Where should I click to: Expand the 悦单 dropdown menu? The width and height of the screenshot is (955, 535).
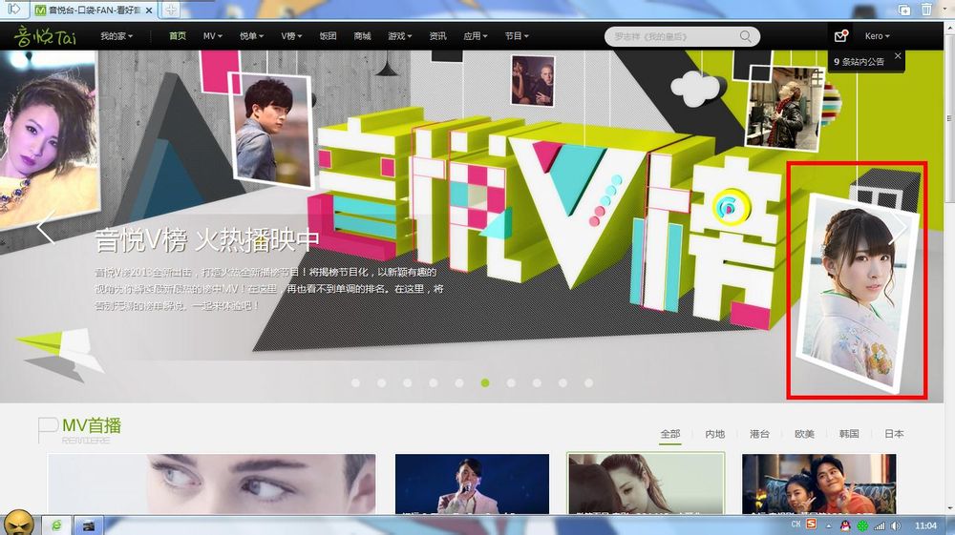[x=251, y=36]
